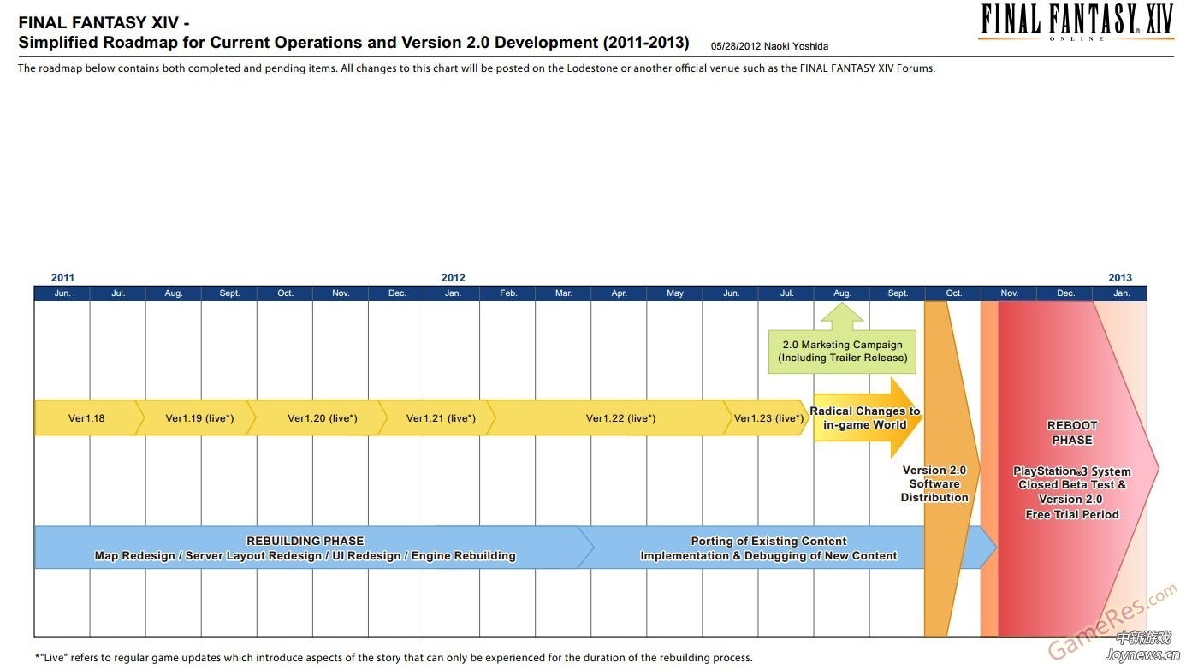The image size is (1186, 669).
Task: Click the roadmap description sentence below title
Action: click(x=477, y=68)
